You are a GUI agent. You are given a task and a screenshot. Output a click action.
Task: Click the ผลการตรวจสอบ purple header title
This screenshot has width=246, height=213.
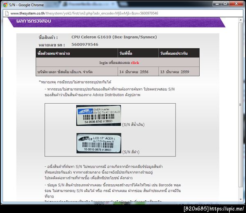[x=34, y=21]
